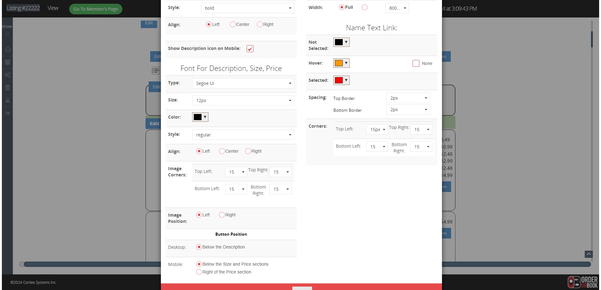Viewport: 601px width, 290px height.
Task: Open Name Text Link Top Left corner dropdown
Action: tap(377, 130)
